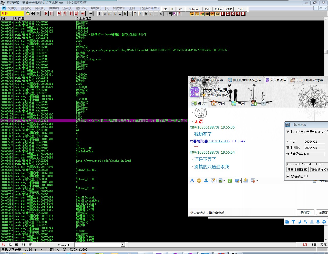Viewport: 328px width, 254px height.
Task: Click the step over toolbar icon
Action: tap(65, 14)
